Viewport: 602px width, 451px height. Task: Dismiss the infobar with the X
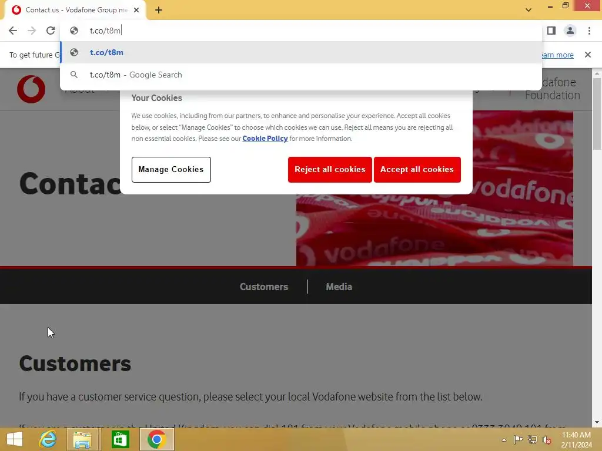[587, 55]
